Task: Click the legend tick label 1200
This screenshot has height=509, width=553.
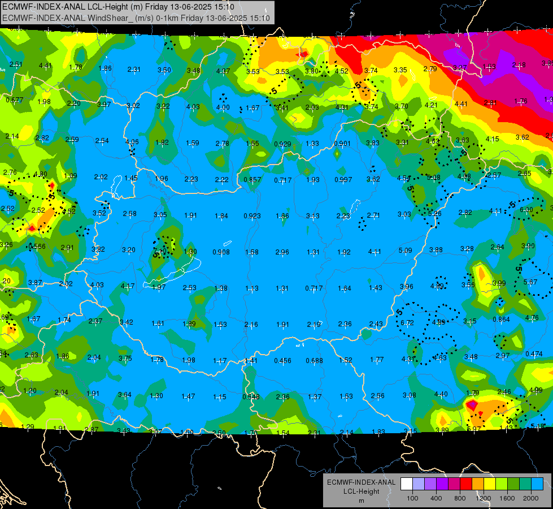Action: (484, 498)
